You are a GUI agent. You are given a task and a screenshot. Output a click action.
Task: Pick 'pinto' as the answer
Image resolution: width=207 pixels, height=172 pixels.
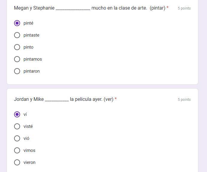pyautogui.click(x=17, y=47)
